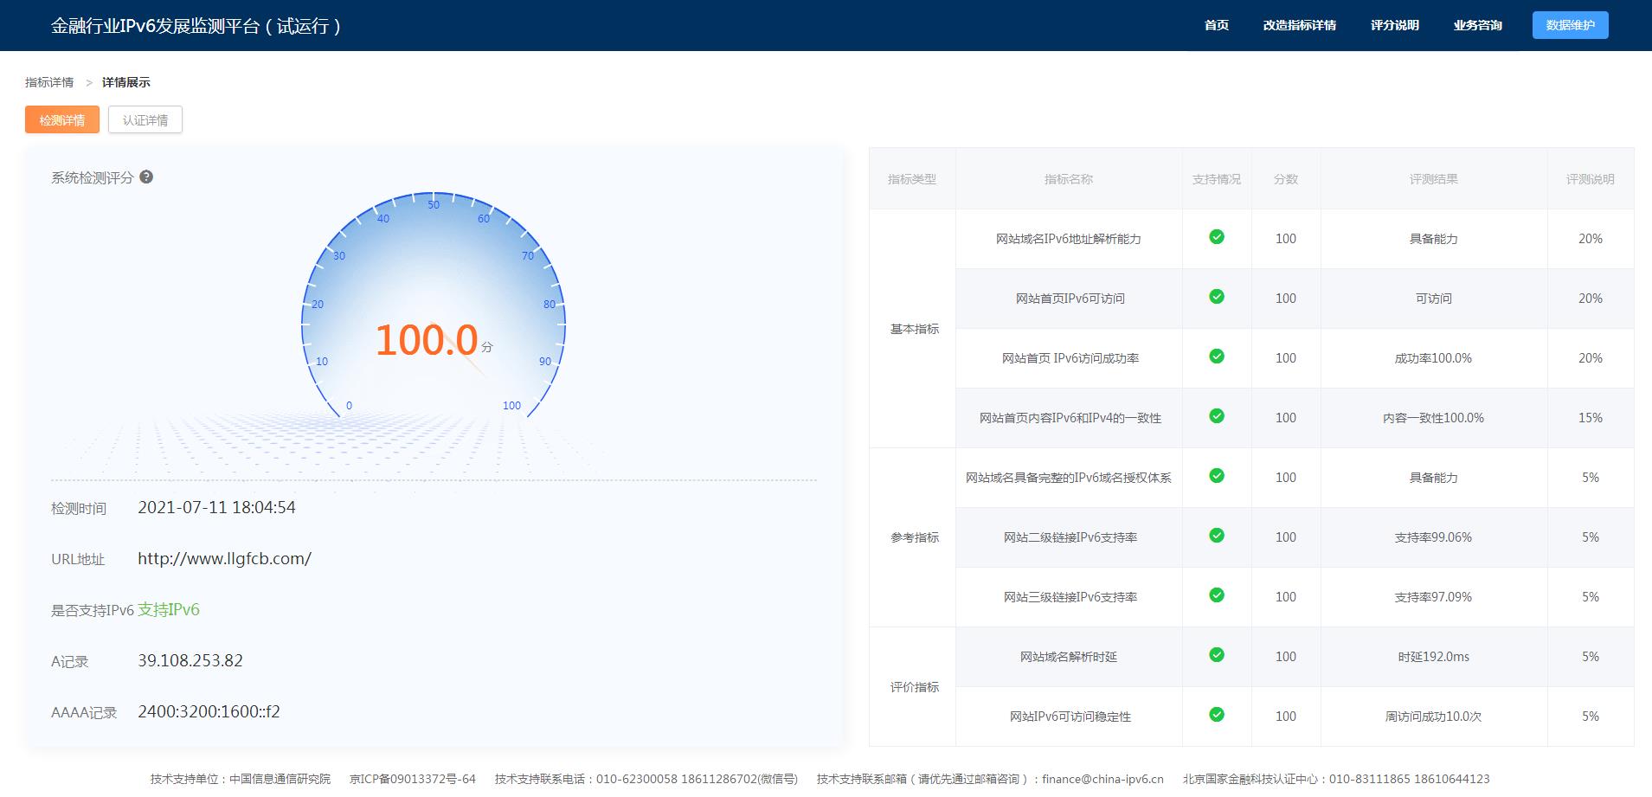The height and width of the screenshot is (797, 1652).
Task: Switch to the 认证详情 tab
Action: [x=145, y=119]
